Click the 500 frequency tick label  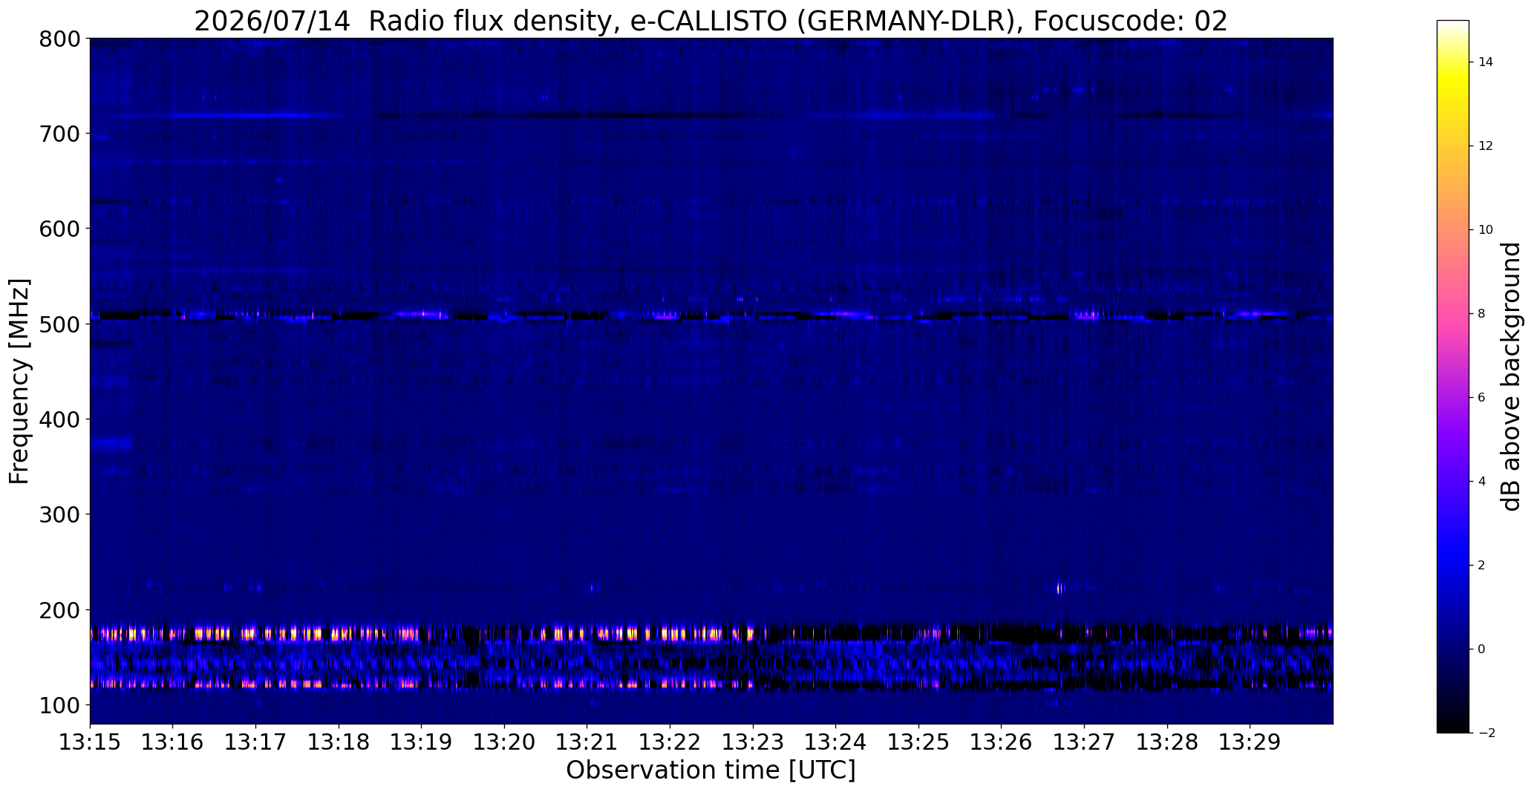59,324
